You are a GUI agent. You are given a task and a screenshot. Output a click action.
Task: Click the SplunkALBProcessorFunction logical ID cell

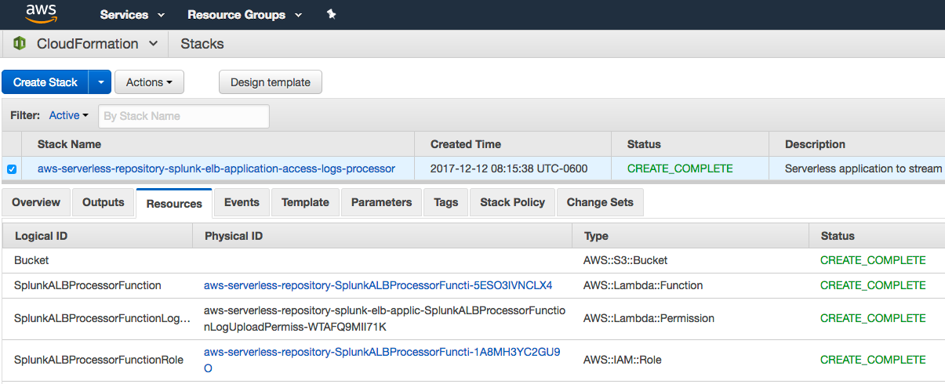88,285
